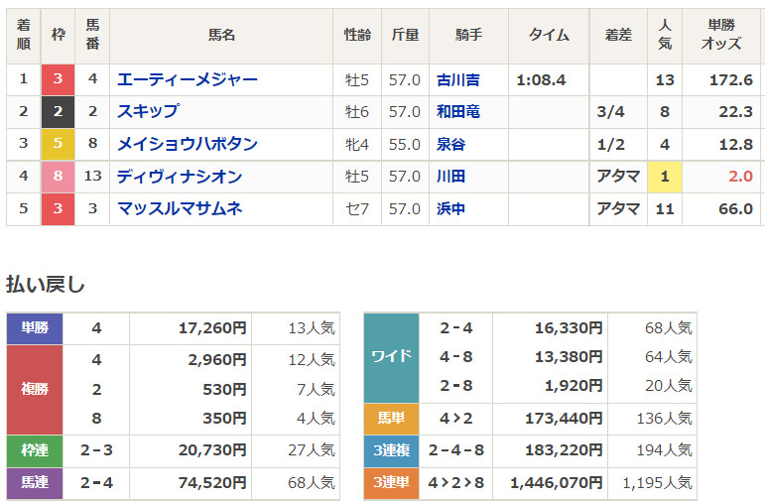Click the タイム column header
The height and width of the screenshot is (502, 765).
tap(549, 36)
